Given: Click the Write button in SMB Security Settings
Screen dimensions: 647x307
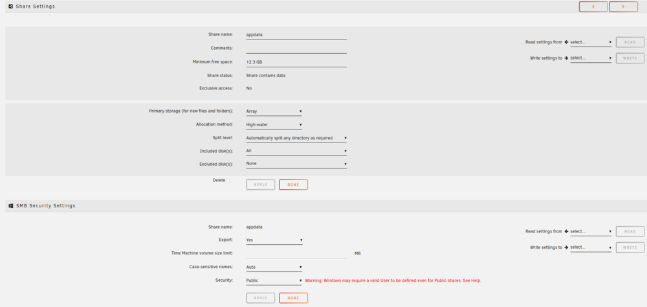Looking at the screenshot, I should pyautogui.click(x=630, y=247).
